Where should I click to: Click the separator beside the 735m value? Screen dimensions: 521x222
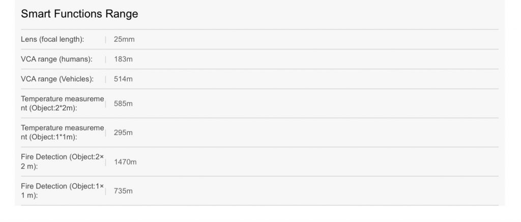click(x=106, y=191)
